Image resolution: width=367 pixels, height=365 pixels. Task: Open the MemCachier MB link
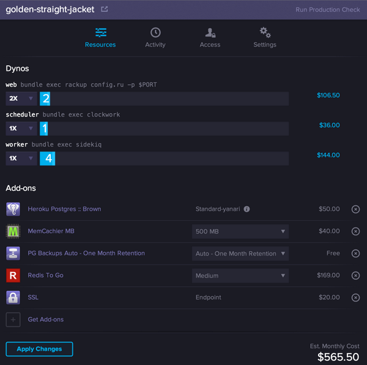[51, 231]
